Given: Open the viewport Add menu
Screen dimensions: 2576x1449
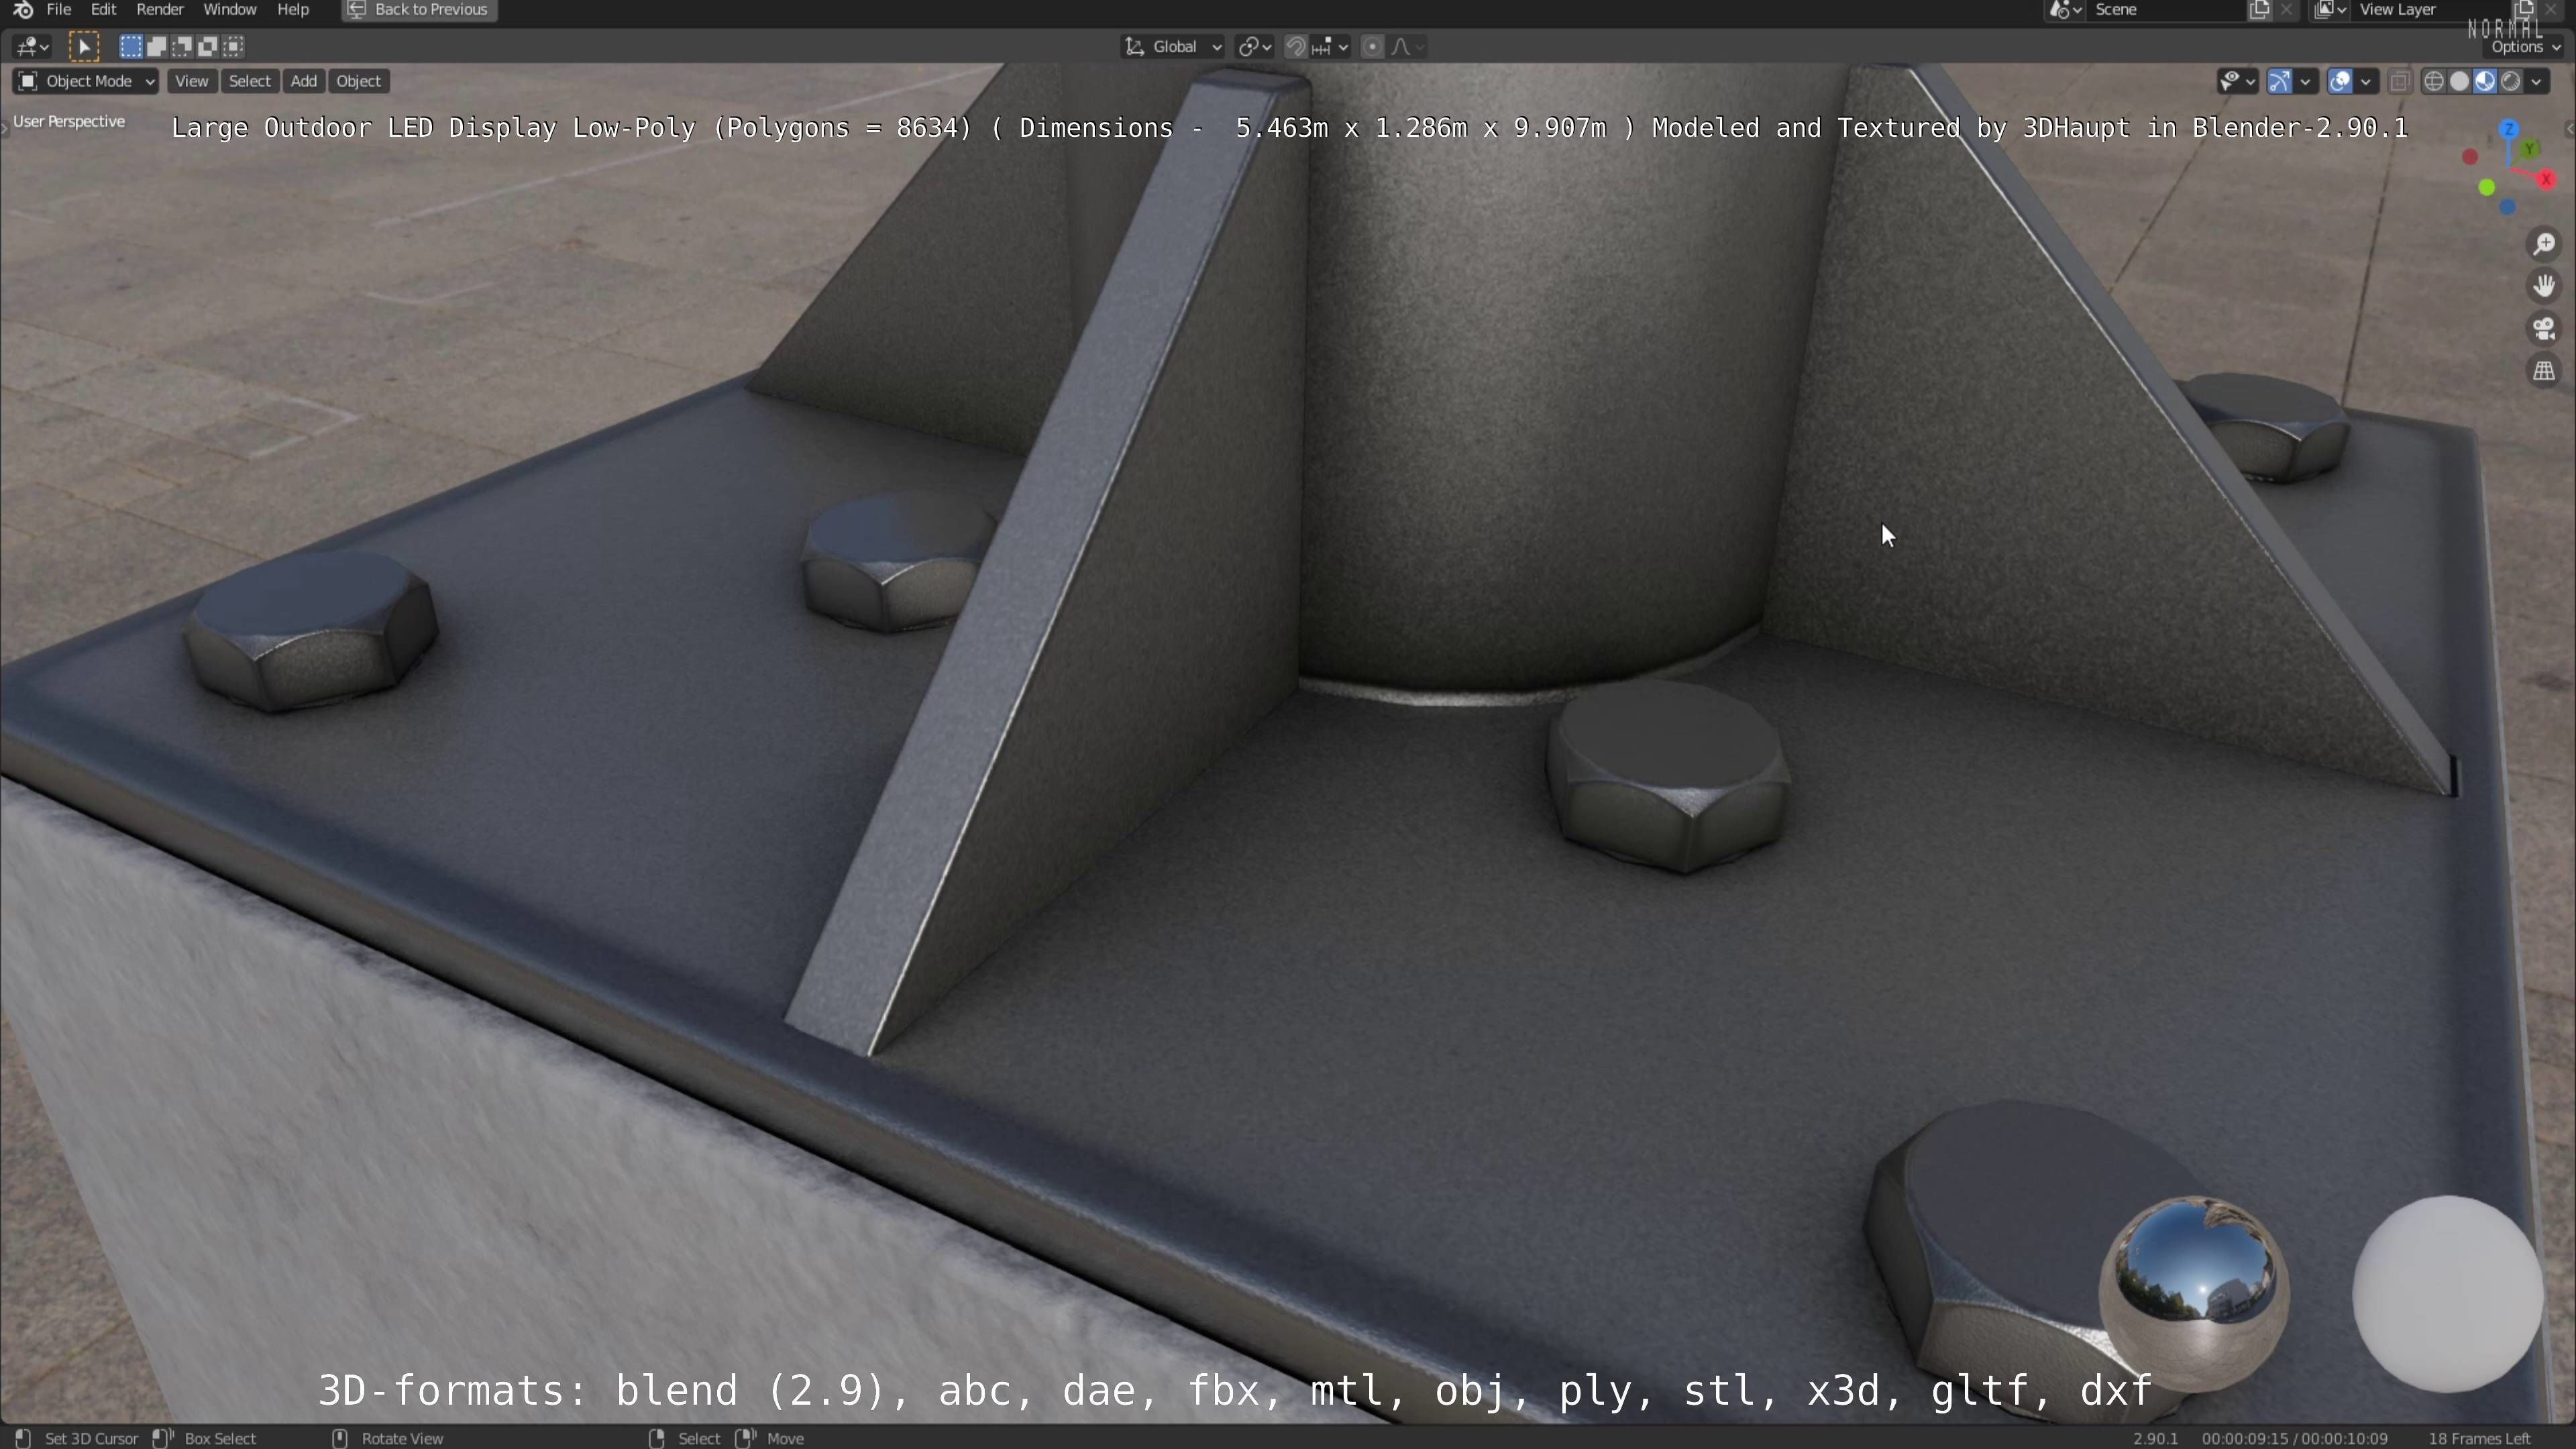Looking at the screenshot, I should pyautogui.click(x=304, y=82).
